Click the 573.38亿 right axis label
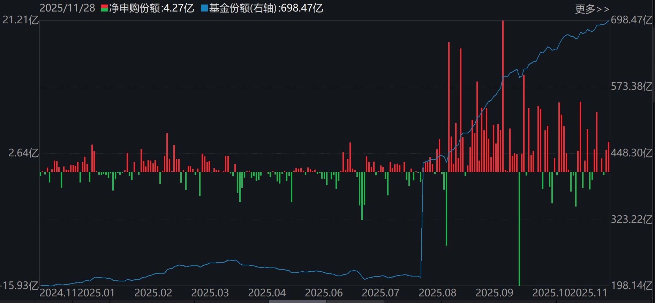 coord(631,86)
